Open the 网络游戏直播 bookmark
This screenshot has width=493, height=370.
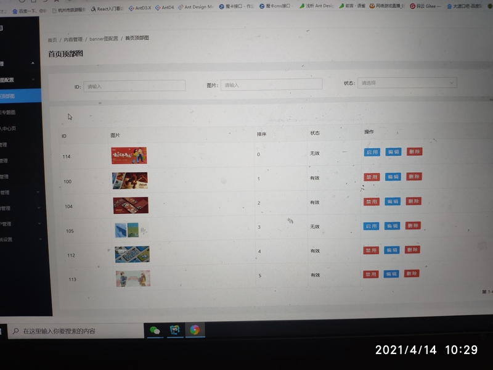(387, 6)
